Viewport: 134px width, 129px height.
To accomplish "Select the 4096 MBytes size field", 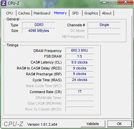I will pos(39,31).
